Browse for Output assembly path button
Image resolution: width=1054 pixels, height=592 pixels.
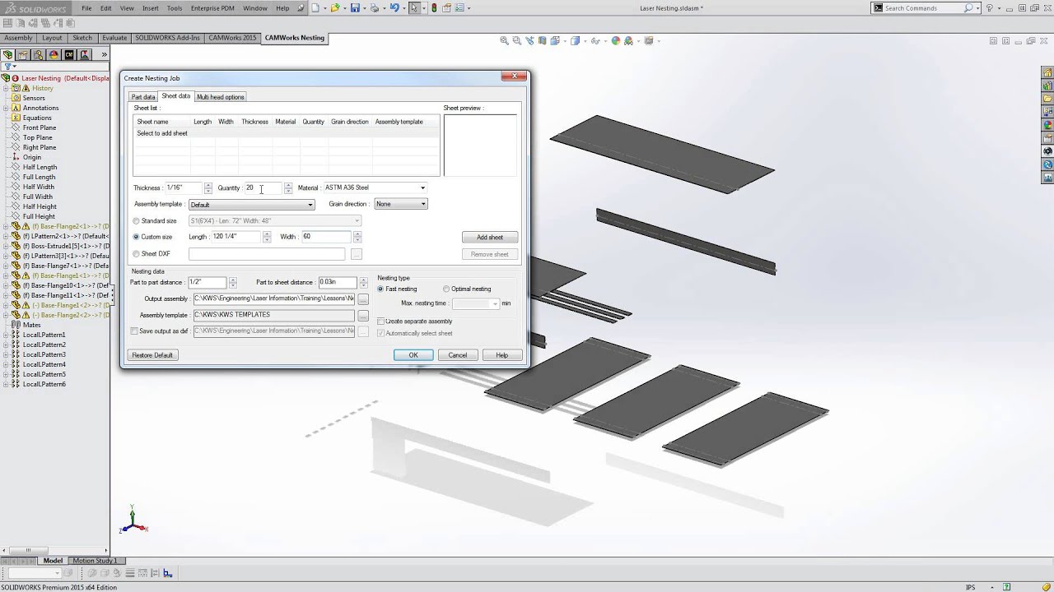[363, 299]
